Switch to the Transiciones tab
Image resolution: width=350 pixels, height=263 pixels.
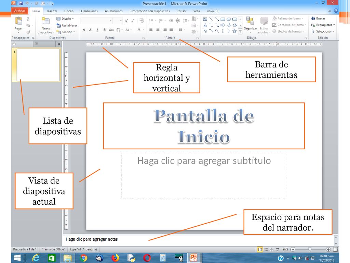click(89, 11)
